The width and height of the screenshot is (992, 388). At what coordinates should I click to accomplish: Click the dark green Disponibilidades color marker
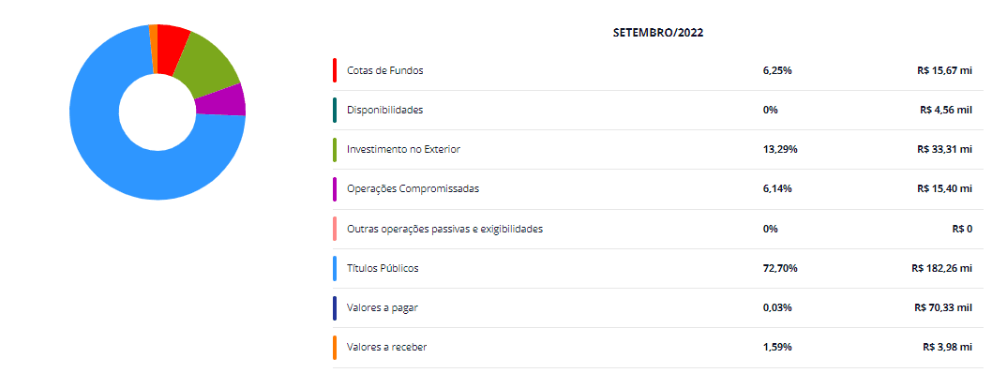click(x=334, y=110)
